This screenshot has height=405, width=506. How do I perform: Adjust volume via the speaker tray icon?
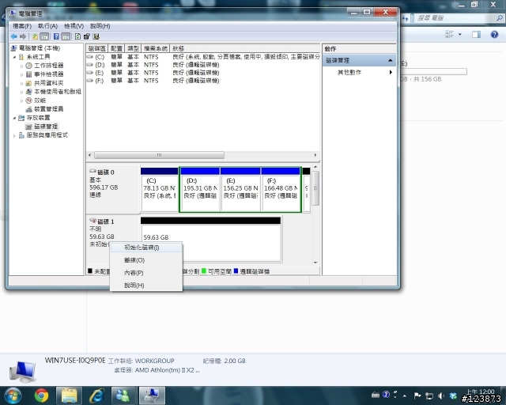(441, 396)
